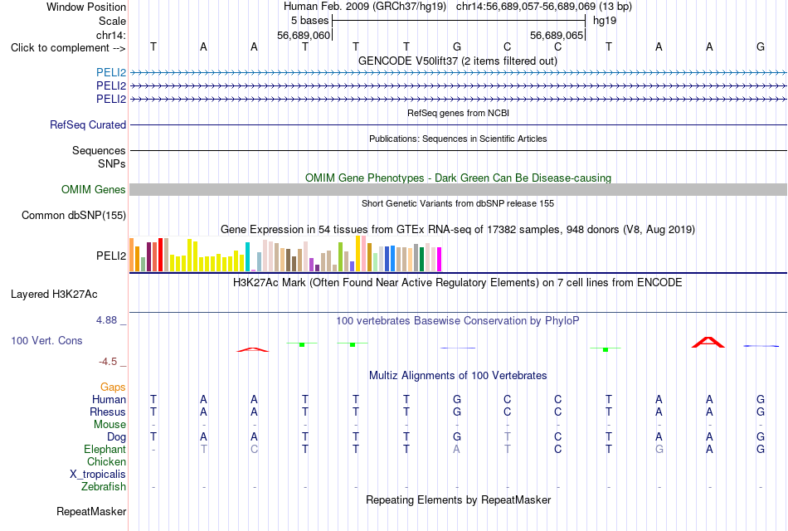Select the Human species label
Viewport: 788px width, 531px height.
(109, 399)
